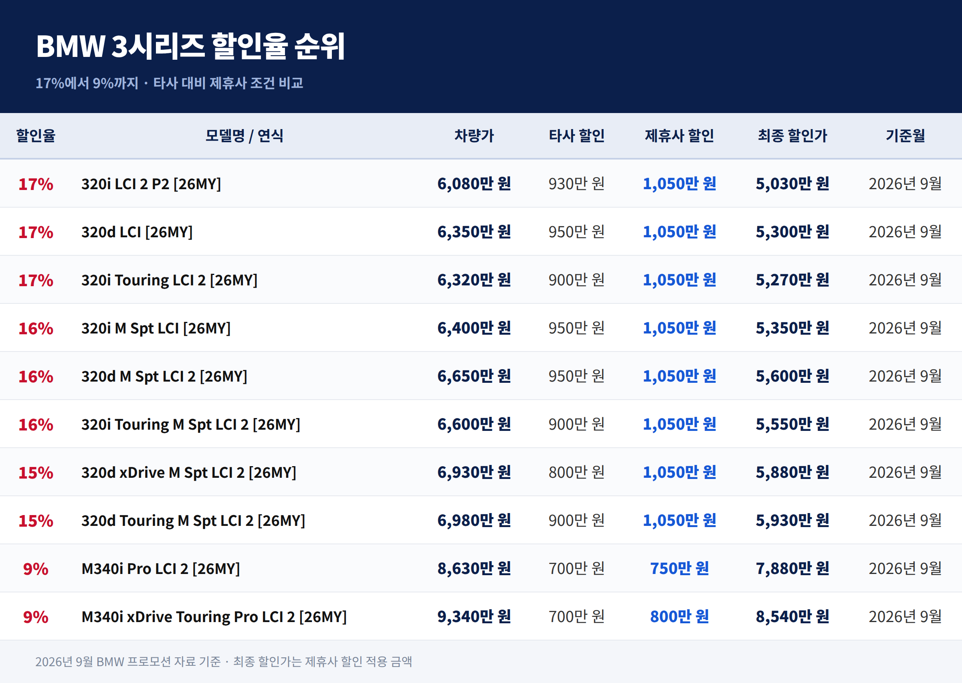The height and width of the screenshot is (683, 962).
Task: Click vehicle price '9,340만 원'
Action: [x=474, y=617]
